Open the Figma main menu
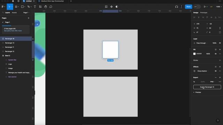The width and height of the screenshot is (223, 125). coord(2,7)
